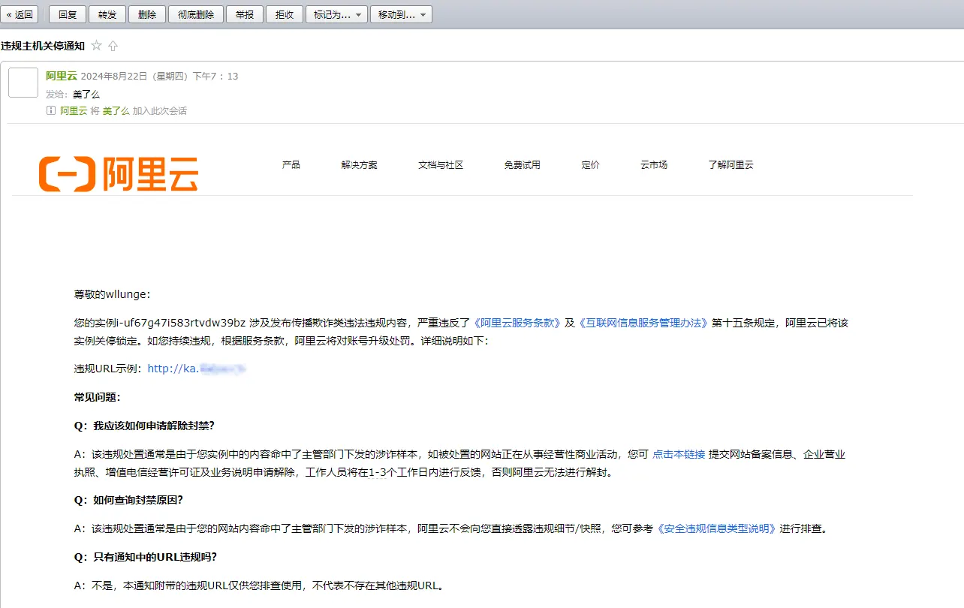
Task: Click the 拒收 reject button
Action: click(285, 14)
